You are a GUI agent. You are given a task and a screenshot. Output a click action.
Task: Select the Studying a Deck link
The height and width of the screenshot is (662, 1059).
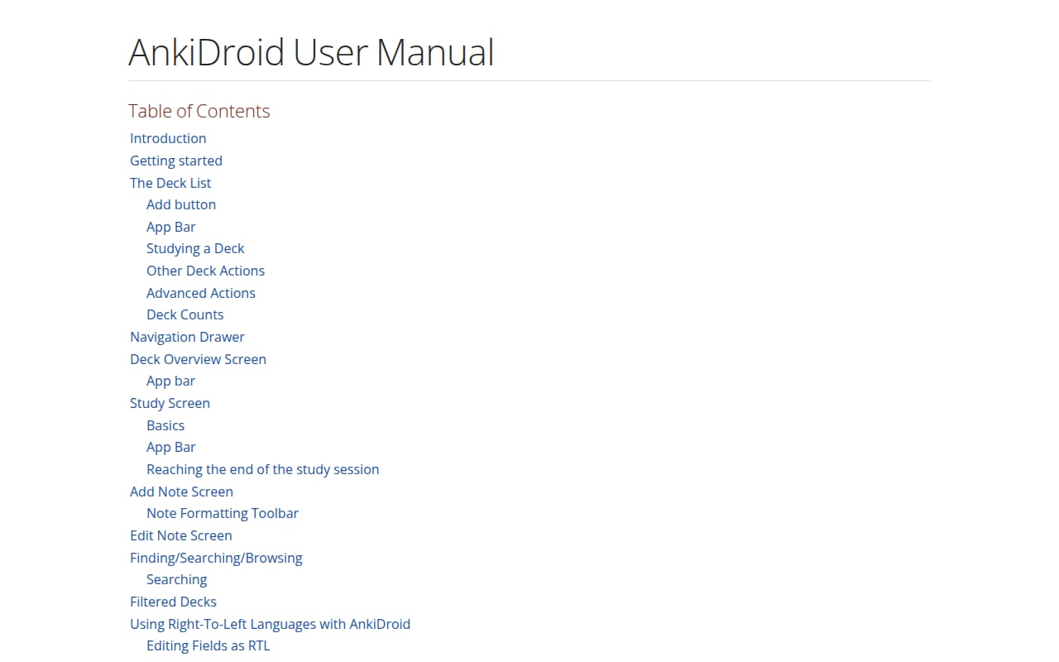pyautogui.click(x=195, y=248)
